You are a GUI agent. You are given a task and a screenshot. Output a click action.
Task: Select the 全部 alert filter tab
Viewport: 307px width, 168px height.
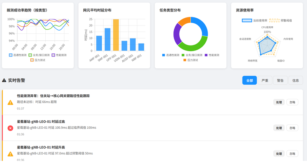coord(249,80)
